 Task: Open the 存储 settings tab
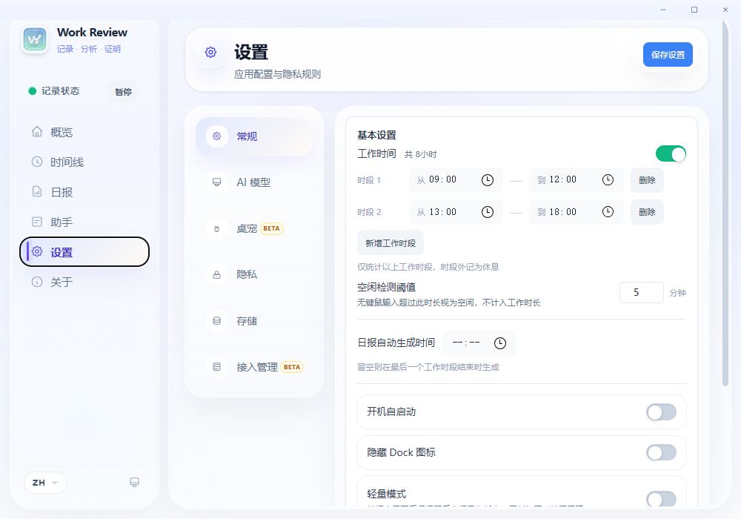(254, 321)
